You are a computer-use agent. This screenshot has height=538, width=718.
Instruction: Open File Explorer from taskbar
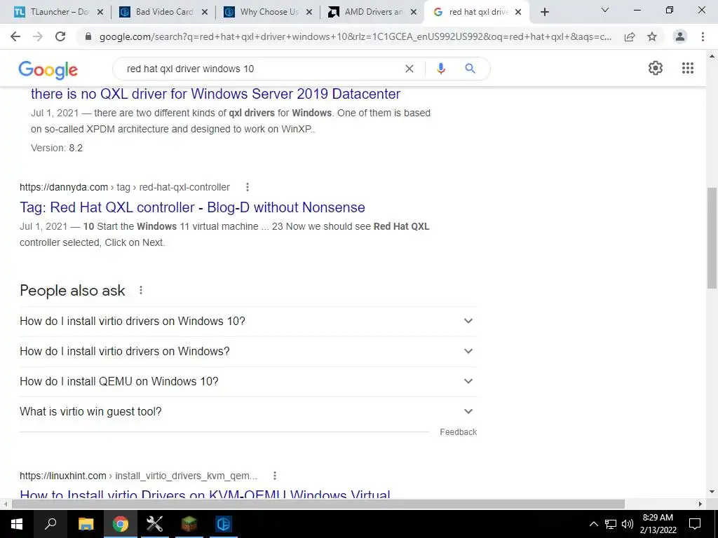86,524
